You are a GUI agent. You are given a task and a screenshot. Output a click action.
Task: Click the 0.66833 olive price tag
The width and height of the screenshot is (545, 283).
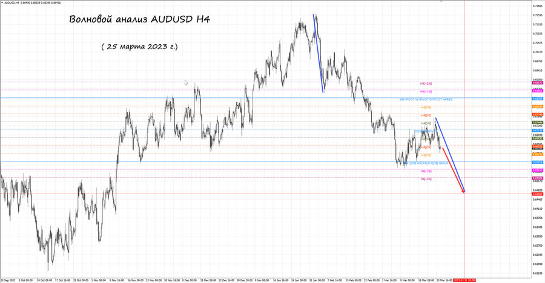tap(538, 138)
